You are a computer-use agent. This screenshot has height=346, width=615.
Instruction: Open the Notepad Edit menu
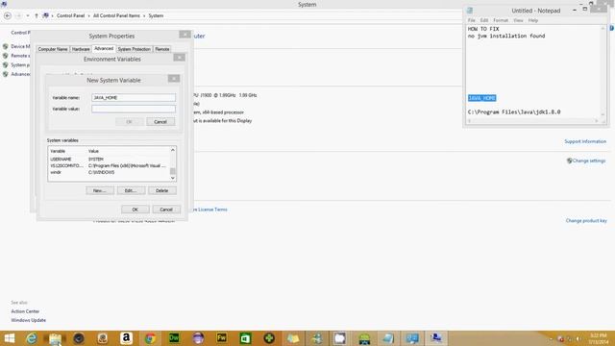coord(484,20)
